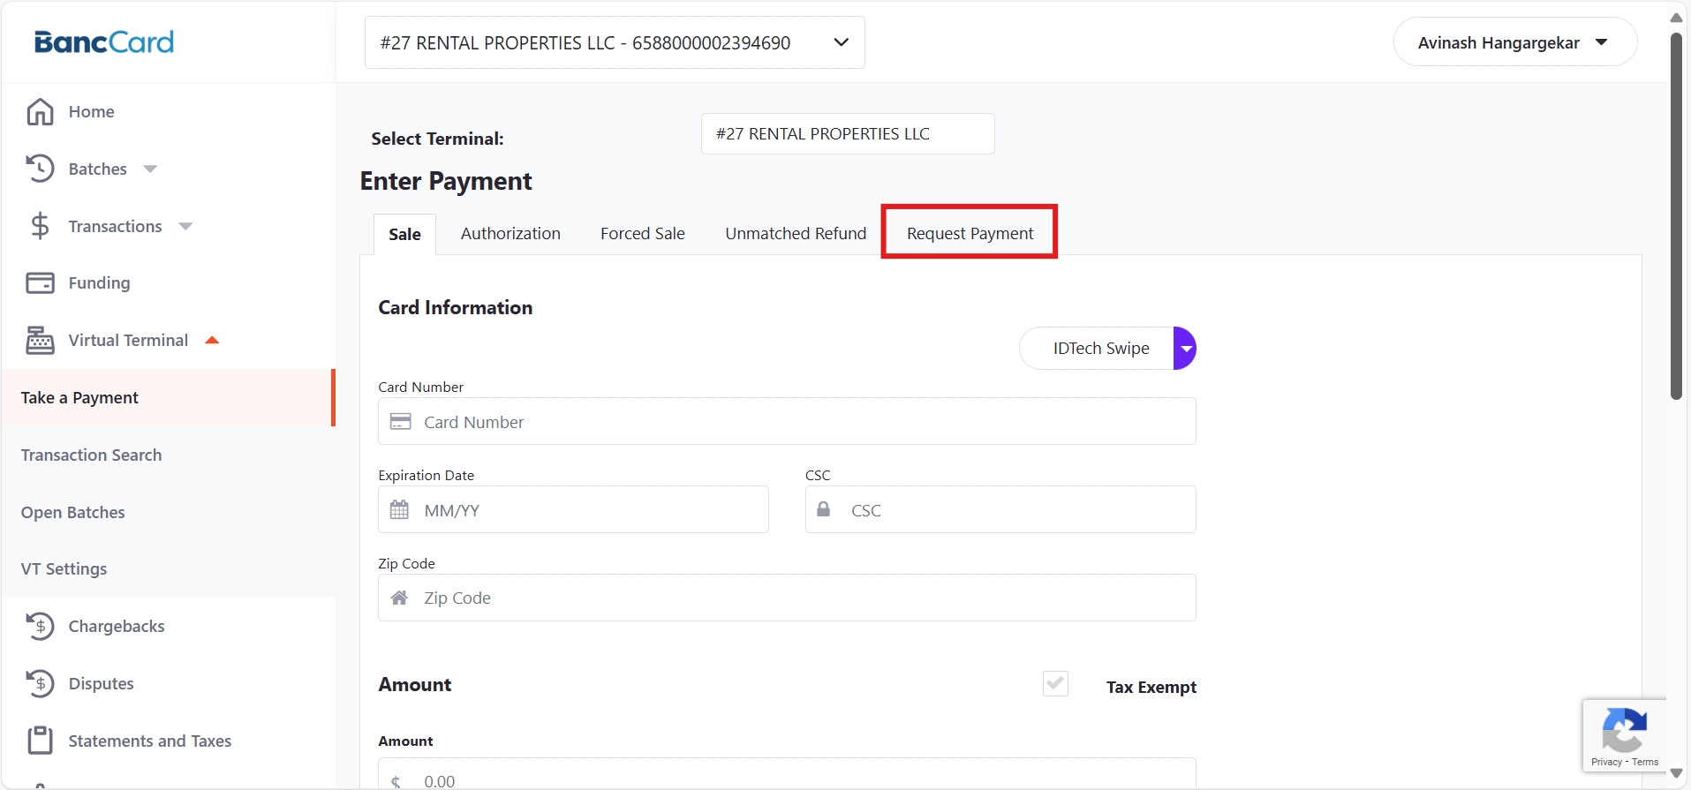Expand the Transactions submenu

pos(185,227)
